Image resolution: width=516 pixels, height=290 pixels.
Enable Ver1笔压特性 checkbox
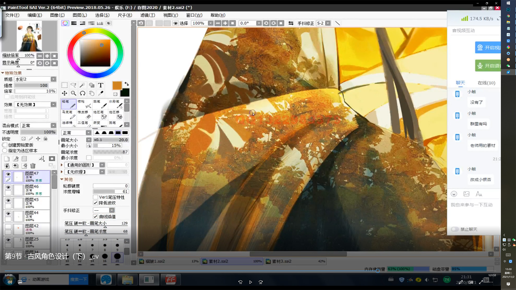95,197
